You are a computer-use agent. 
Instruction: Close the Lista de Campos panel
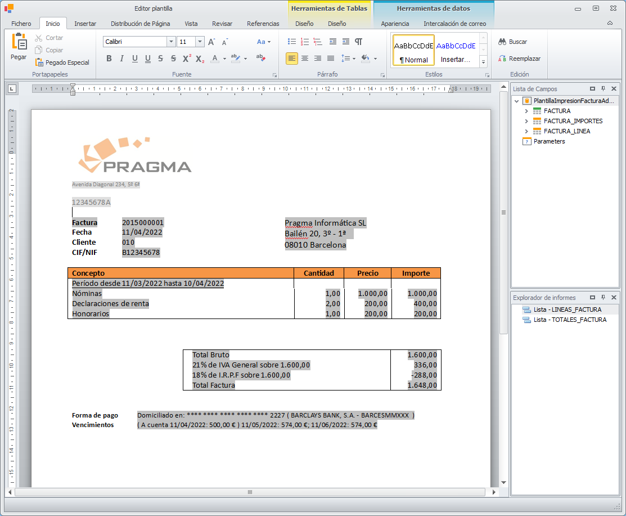pos(614,89)
